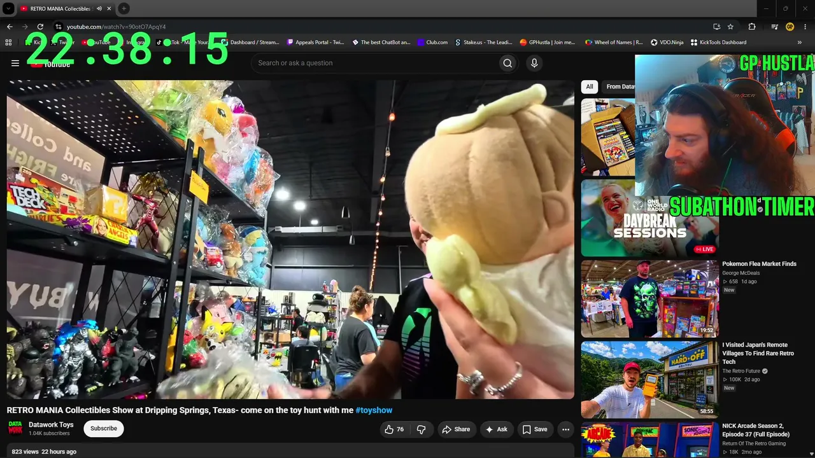Close the RETRO MANIA Collectibles tab

(110, 9)
